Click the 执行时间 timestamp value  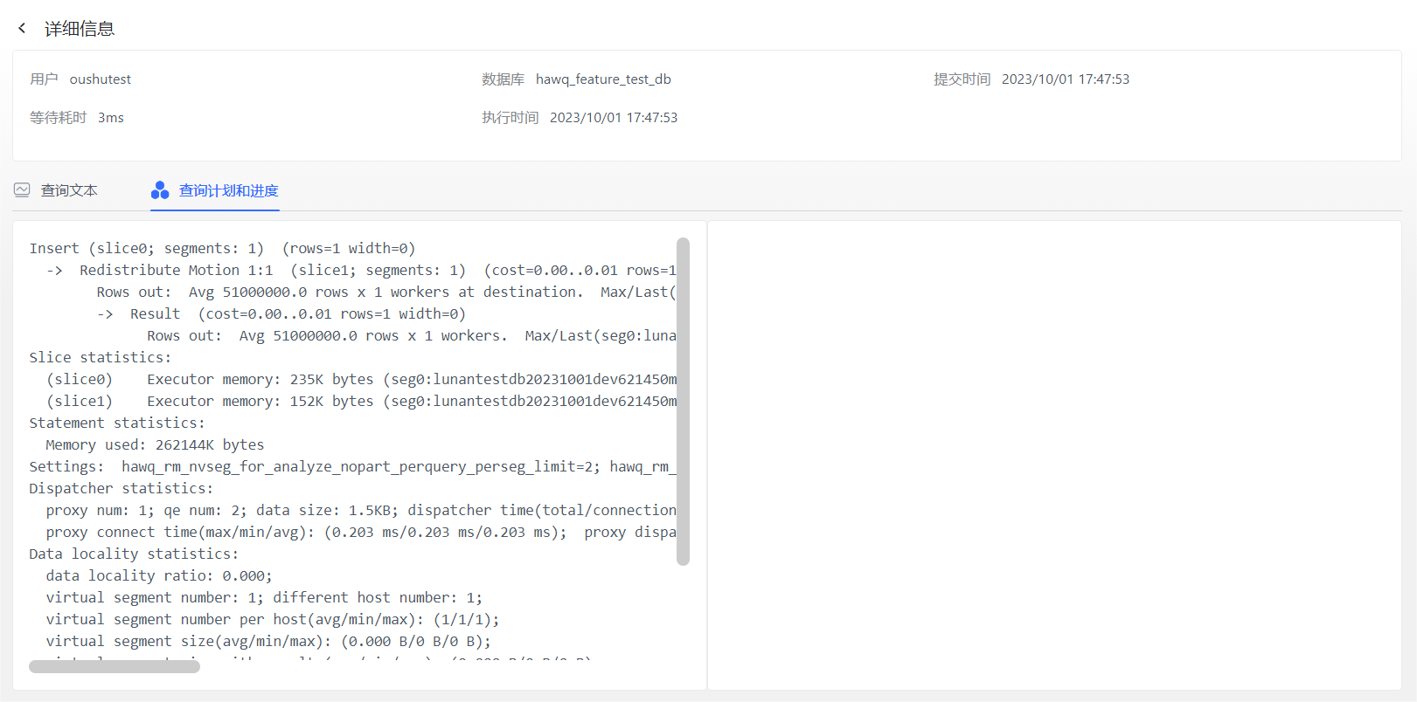tap(613, 118)
